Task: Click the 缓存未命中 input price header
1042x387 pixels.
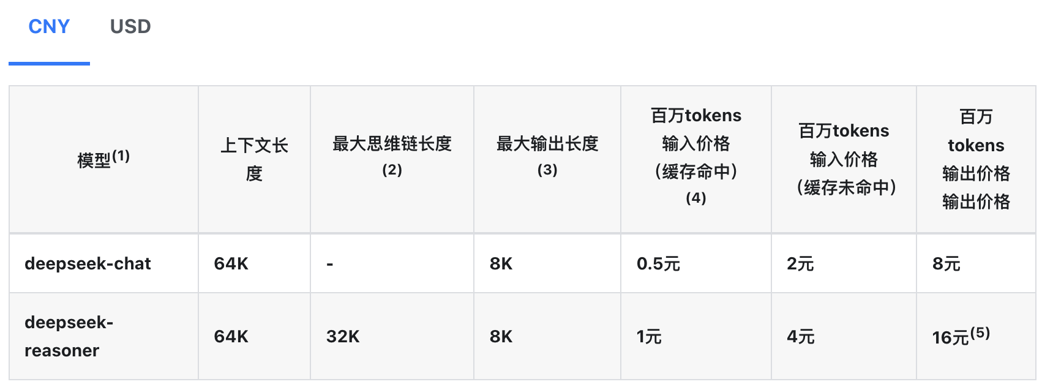Action: point(844,159)
